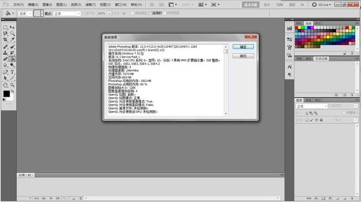The width and height of the screenshot is (361, 202).
Task: Open the mode (模式) dropdown in options bar
Action: pos(67,13)
